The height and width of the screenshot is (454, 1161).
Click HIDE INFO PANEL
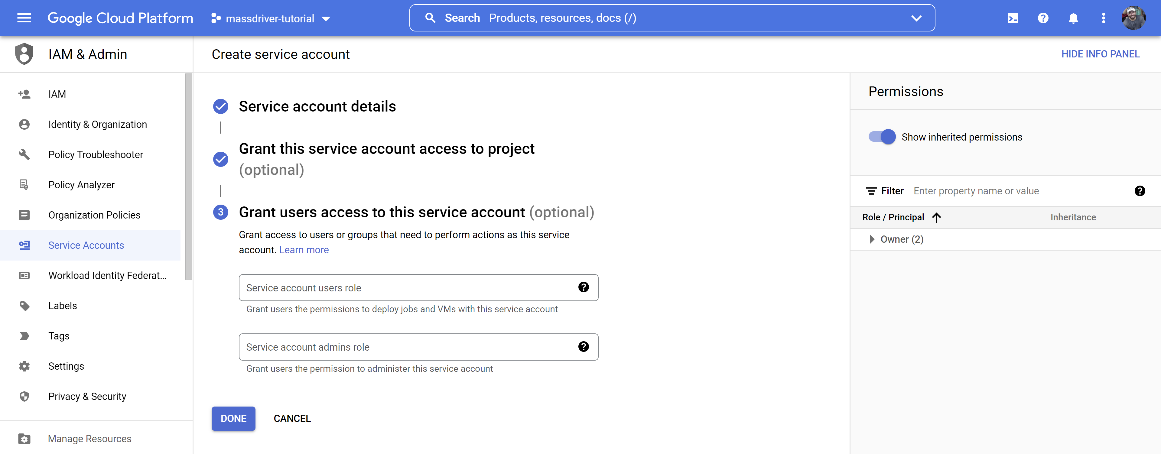point(1100,54)
